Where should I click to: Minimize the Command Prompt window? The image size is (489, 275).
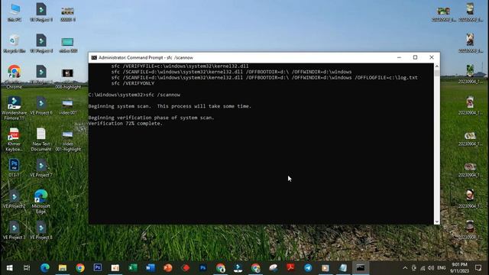click(x=399, y=58)
